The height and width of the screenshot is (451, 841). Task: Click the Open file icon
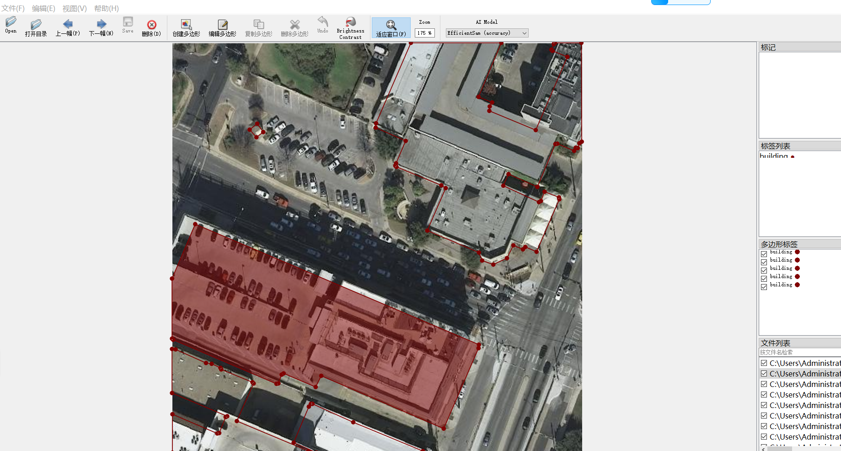11,25
